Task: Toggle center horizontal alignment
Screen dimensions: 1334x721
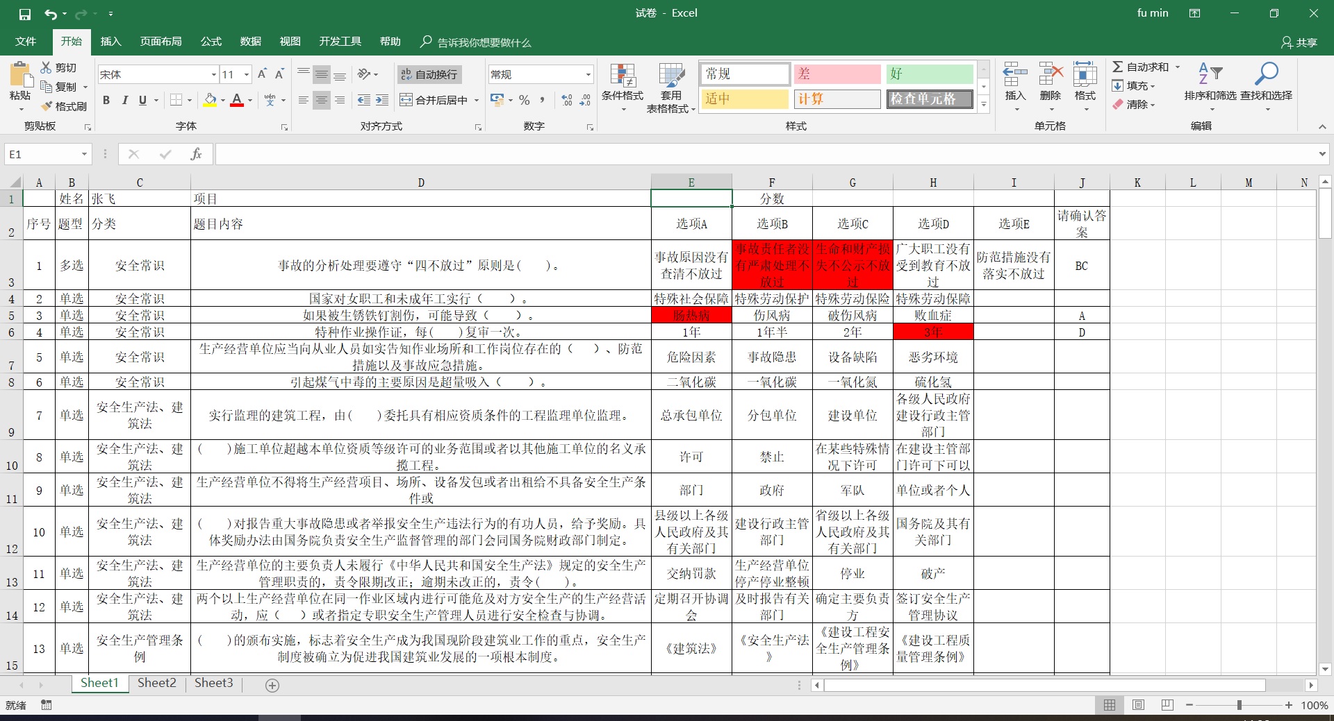Action: (x=322, y=101)
